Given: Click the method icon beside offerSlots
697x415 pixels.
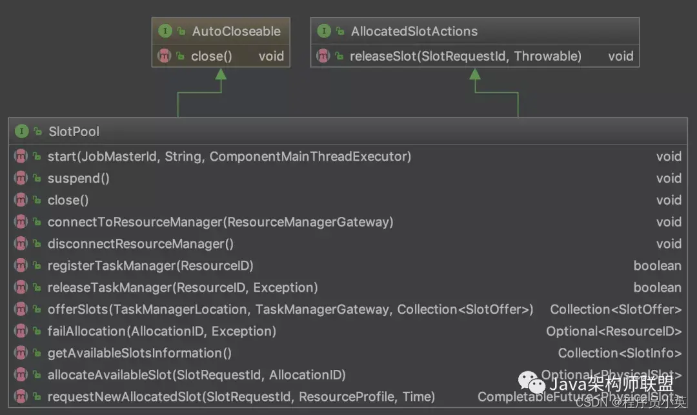Looking at the screenshot, I should [x=21, y=309].
